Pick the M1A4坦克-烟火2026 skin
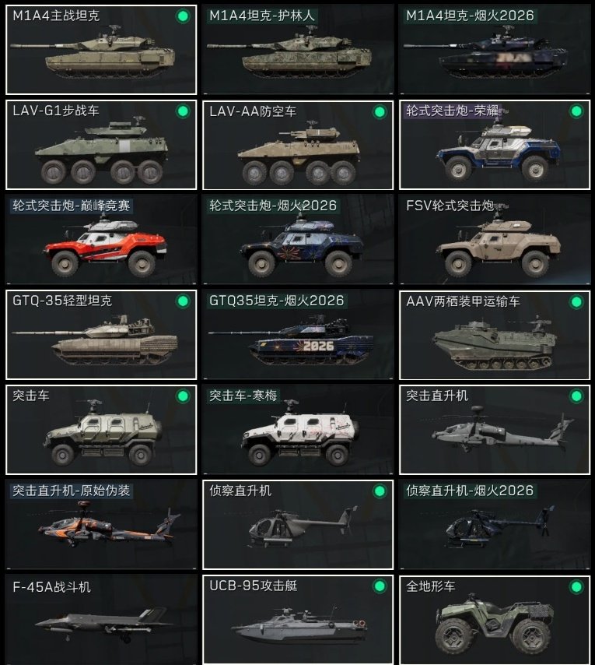Screen dimensions: 595x665 [x=495, y=50]
